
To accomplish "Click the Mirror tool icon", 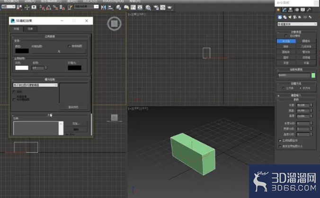I will click(x=104, y=8).
